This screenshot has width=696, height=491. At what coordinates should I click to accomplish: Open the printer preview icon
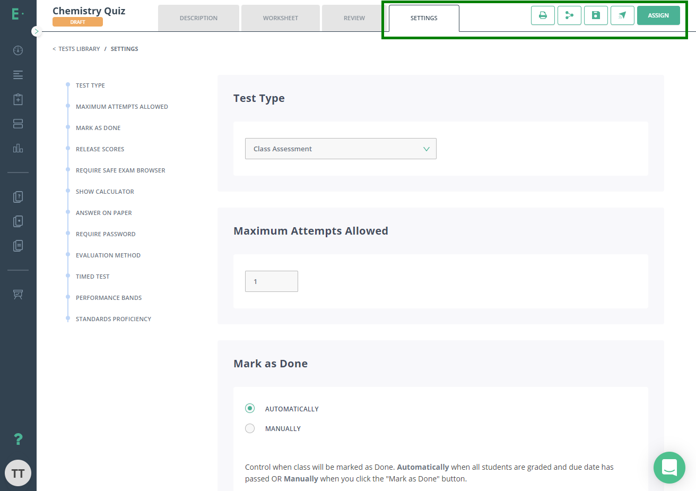click(x=543, y=15)
